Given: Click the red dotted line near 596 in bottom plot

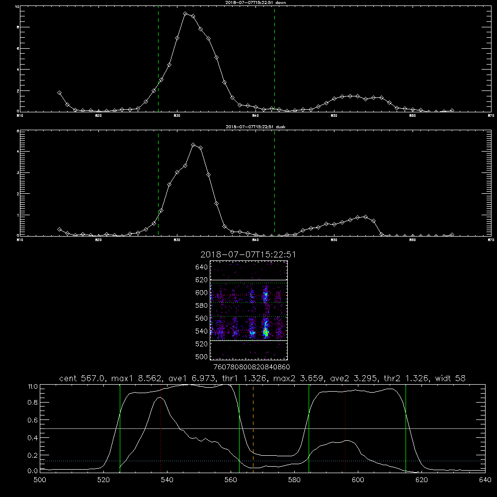Looking at the screenshot, I should pyautogui.click(x=345, y=428).
